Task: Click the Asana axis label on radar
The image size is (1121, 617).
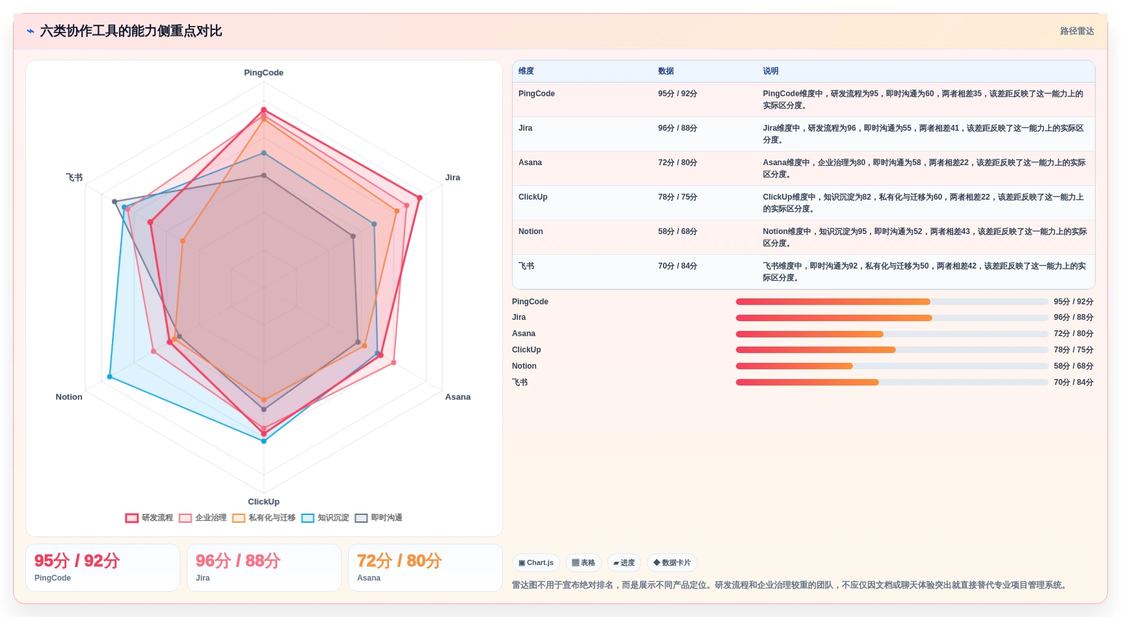Action: point(458,397)
